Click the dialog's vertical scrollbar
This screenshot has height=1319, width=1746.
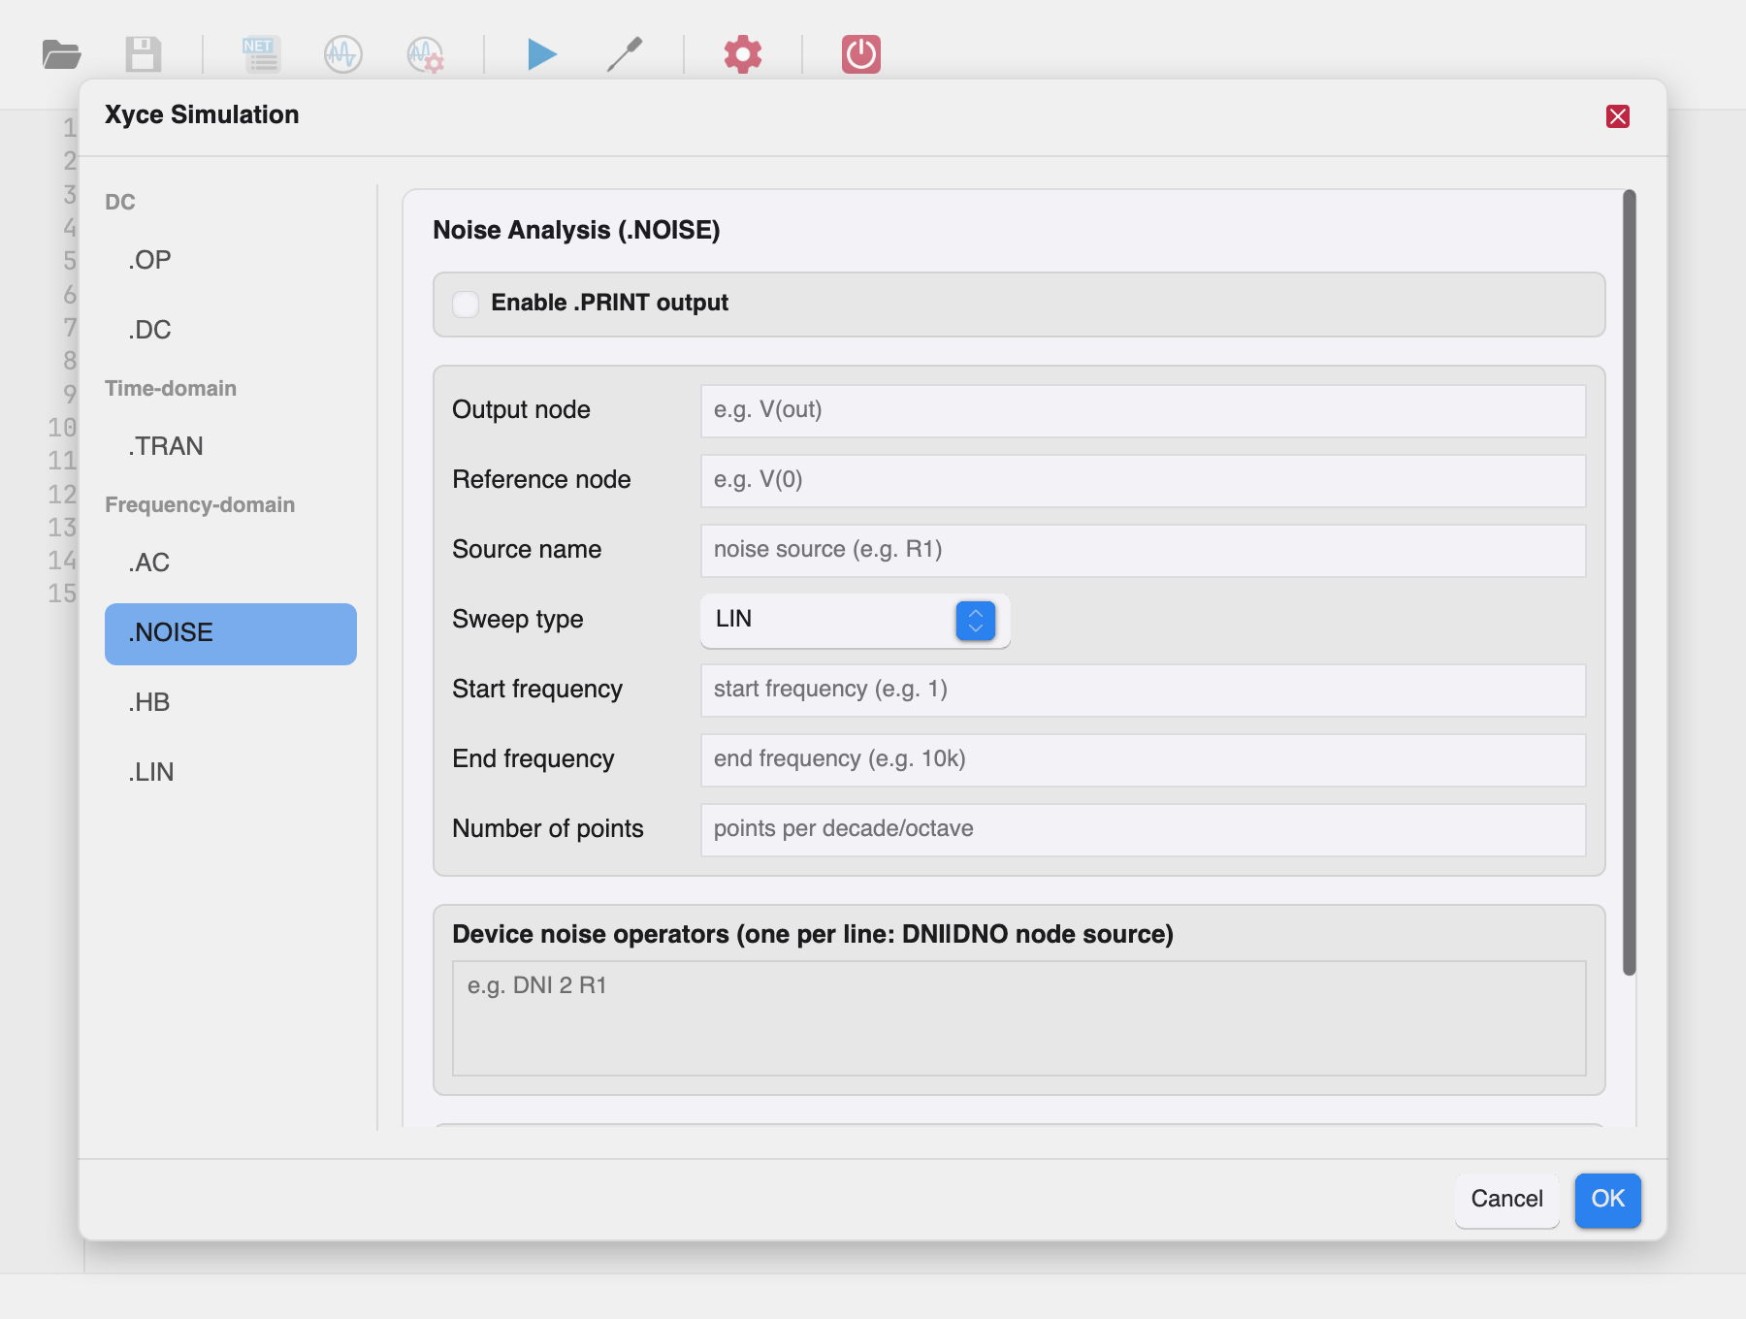click(1630, 582)
